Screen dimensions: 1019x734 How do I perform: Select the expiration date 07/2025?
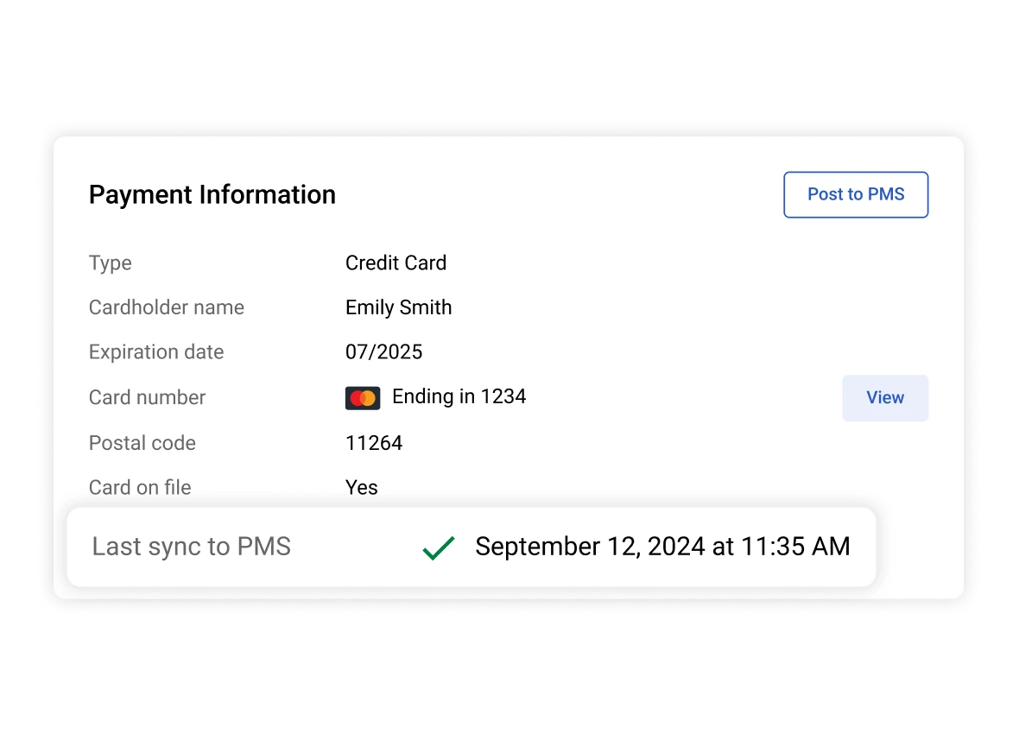tap(383, 351)
